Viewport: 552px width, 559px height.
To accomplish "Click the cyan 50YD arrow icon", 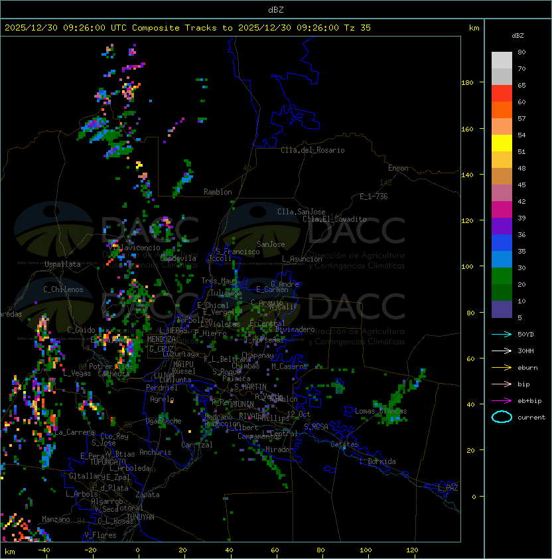I will click(x=502, y=334).
